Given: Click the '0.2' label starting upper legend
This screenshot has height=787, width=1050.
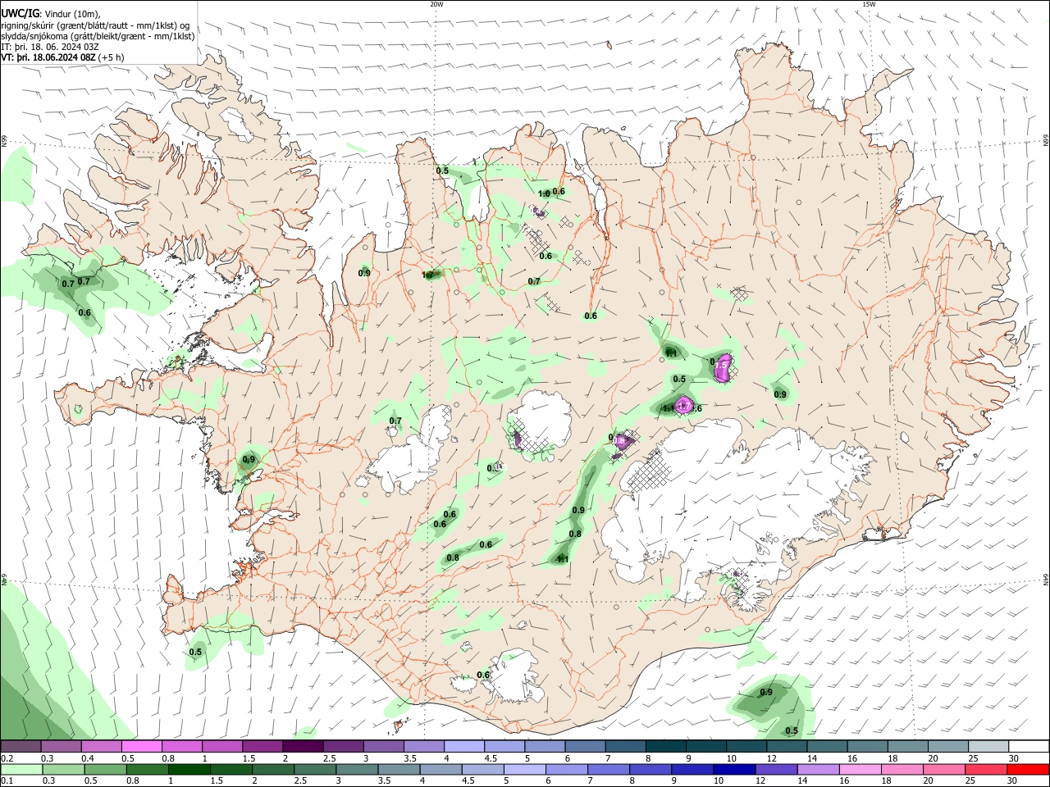Looking at the screenshot, I should [7, 758].
